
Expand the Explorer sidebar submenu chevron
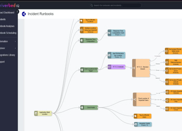pos(15,48)
